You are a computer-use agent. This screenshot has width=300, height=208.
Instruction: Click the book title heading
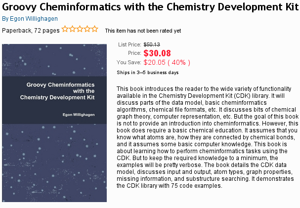150,7
